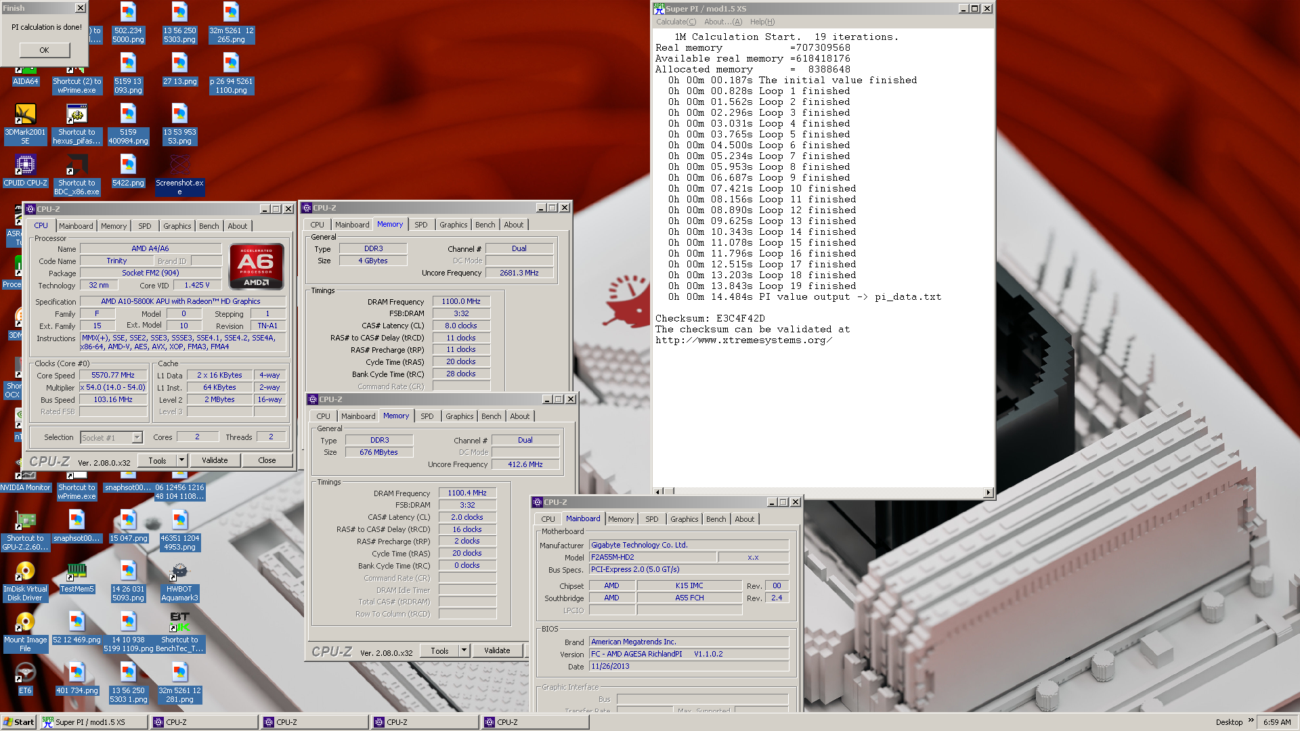Switch to SPD tab in upper Memory window
Viewport: 1300px width, 731px height.
point(421,225)
